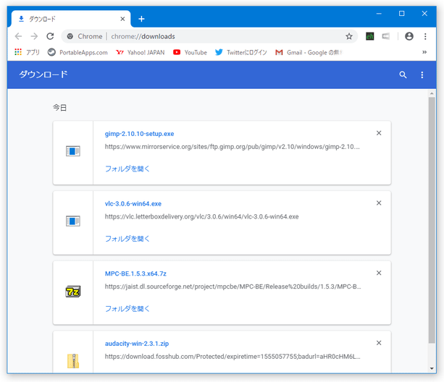
Task: Open the Chrome profile avatar menu
Action: tap(409, 36)
